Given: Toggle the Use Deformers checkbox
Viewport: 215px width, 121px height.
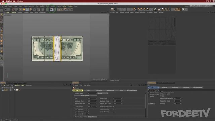Looking at the screenshot, I should [x=113, y=112].
